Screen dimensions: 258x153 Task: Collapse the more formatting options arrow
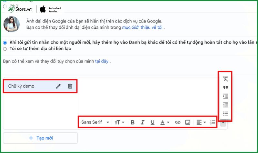[x=223, y=122]
